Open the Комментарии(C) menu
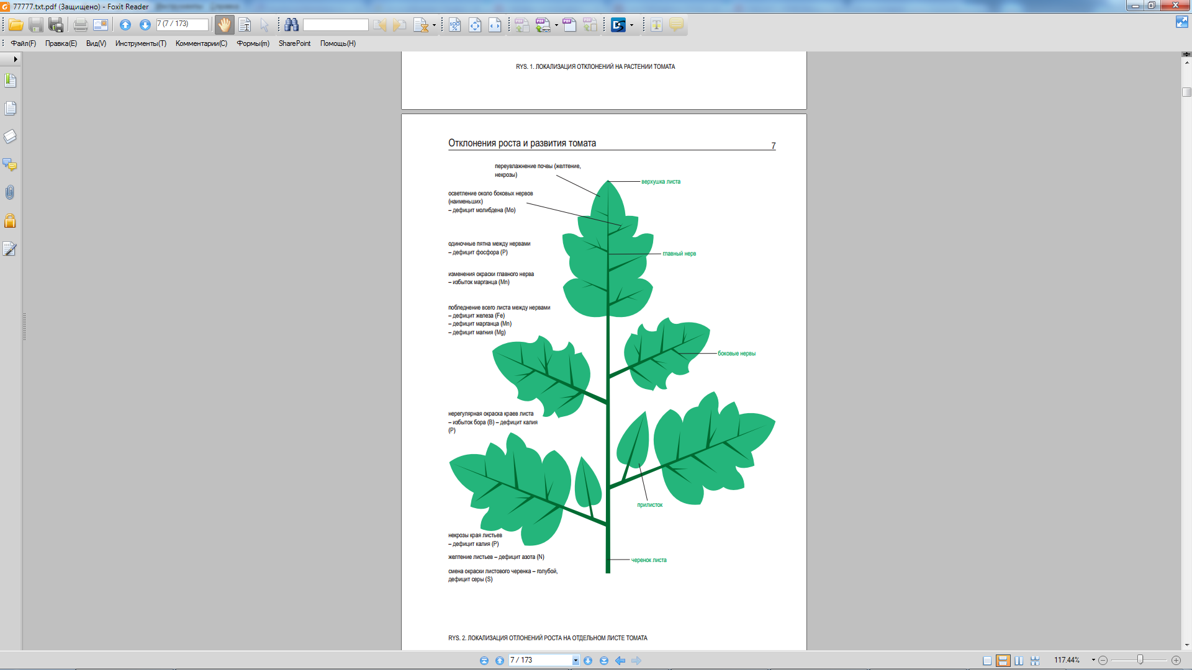 coord(201,43)
